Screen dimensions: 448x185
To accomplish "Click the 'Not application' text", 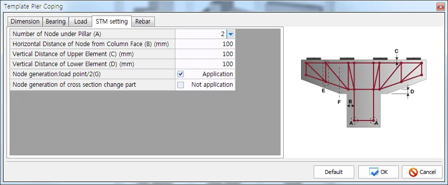I will pos(212,85).
